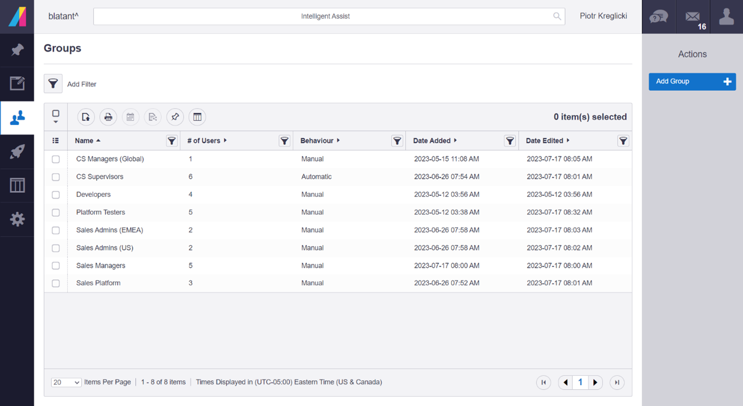Viewport: 743px width, 406px height.
Task: Click the export file toolbar icon
Action: [x=86, y=117]
